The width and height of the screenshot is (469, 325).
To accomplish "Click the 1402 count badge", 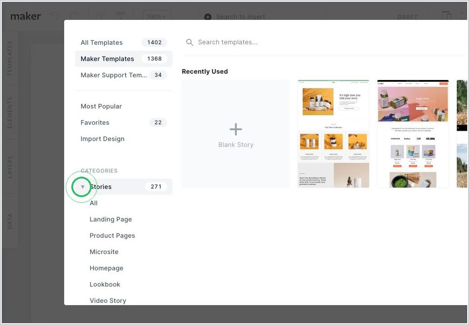I will click(155, 42).
